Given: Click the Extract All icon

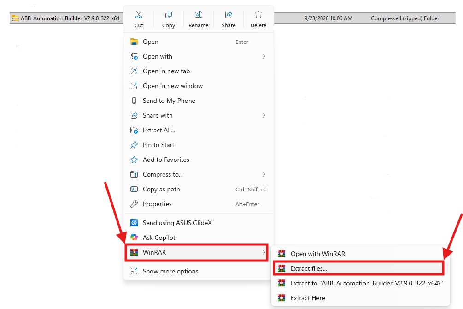Looking at the screenshot, I should 134,130.
